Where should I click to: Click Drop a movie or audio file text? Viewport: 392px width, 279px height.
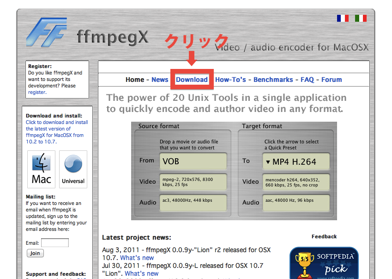pos(189,145)
